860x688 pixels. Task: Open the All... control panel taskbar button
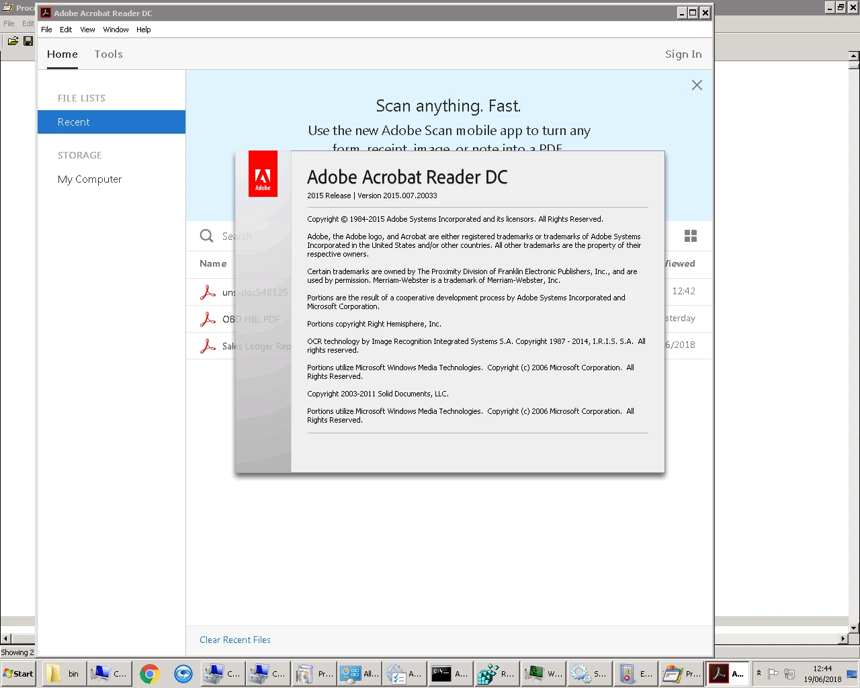tap(359, 674)
